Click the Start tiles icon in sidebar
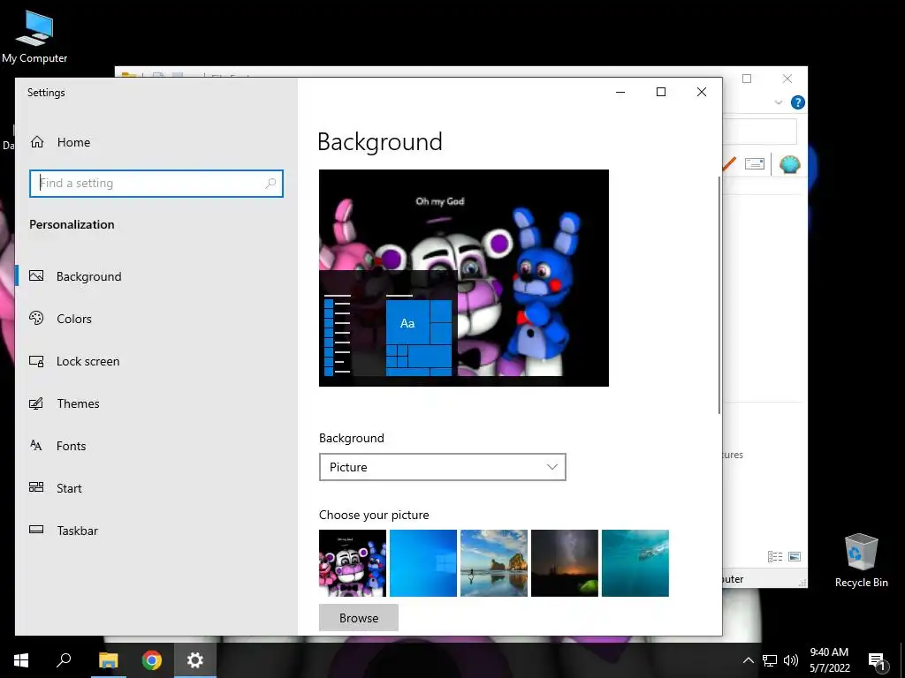This screenshot has width=905, height=678. [x=36, y=487]
